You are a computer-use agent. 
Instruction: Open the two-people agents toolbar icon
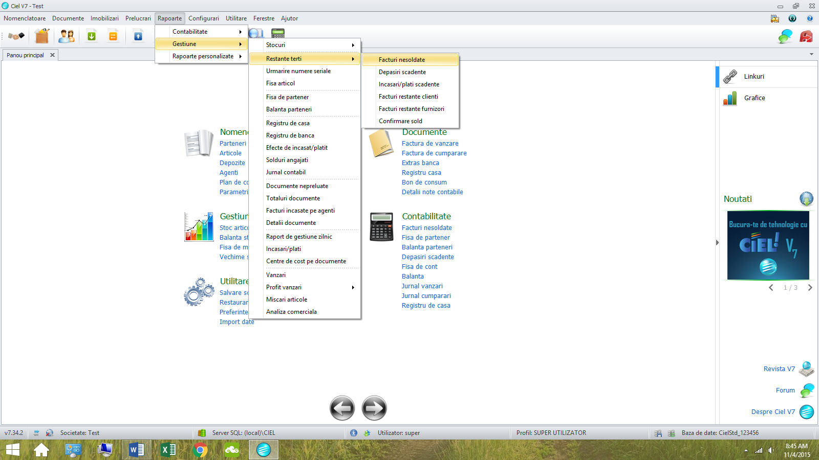pyautogui.click(x=67, y=36)
